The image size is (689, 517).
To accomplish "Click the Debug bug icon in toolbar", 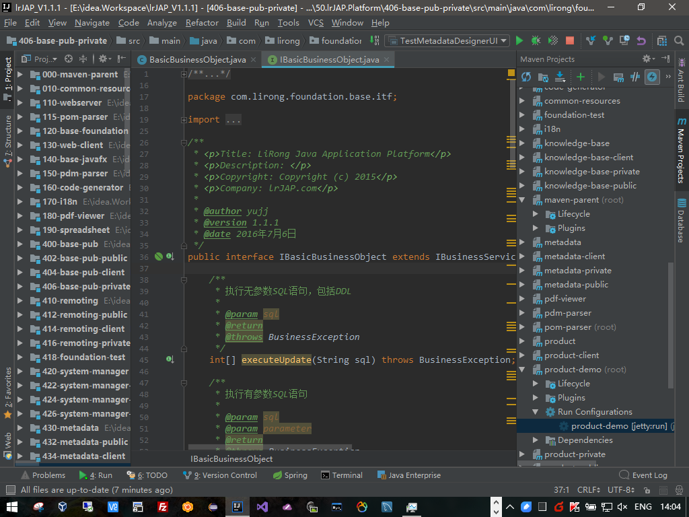I will 536,41.
